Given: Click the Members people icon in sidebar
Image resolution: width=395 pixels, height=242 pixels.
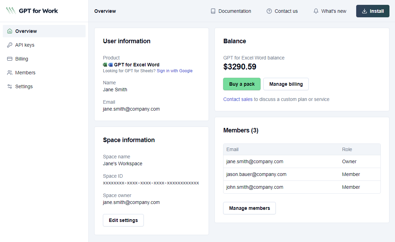Looking at the screenshot, I should pos(10,73).
